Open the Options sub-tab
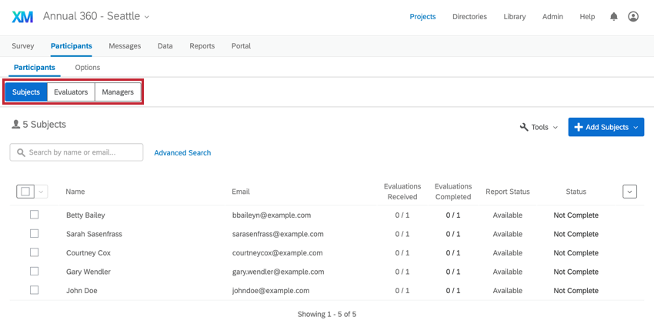 88,68
